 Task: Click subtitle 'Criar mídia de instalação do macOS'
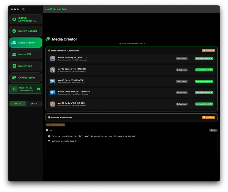[132, 44]
